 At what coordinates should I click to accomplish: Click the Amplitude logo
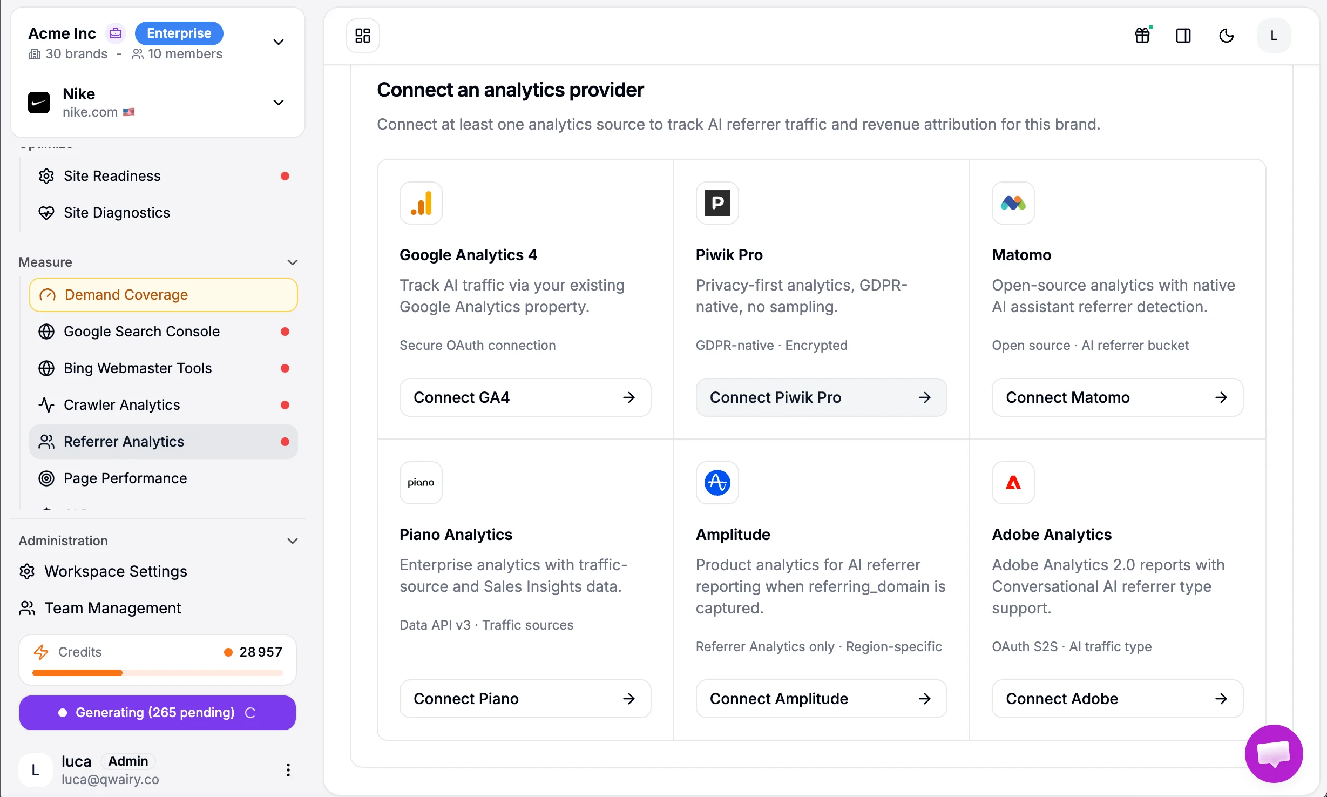717,483
